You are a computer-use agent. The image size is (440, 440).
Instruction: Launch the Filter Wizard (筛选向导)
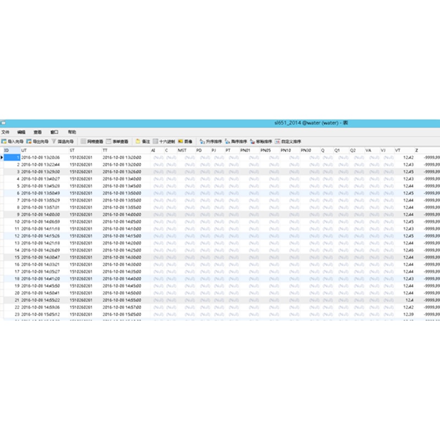pyautogui.click(x=63, y=141)
